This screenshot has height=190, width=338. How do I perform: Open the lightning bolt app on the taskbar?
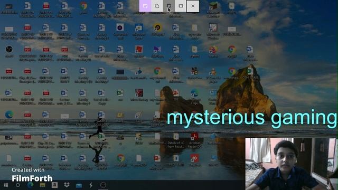pyautogui.click(x=91, y=185)
